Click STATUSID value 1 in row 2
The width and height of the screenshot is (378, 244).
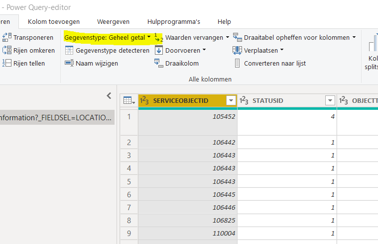coord(333,142)
